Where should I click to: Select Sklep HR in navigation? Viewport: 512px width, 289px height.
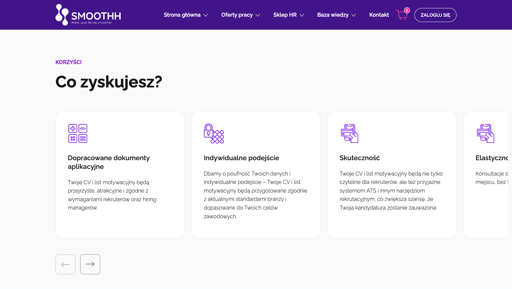pyautogui.click(x=285, y=15)
